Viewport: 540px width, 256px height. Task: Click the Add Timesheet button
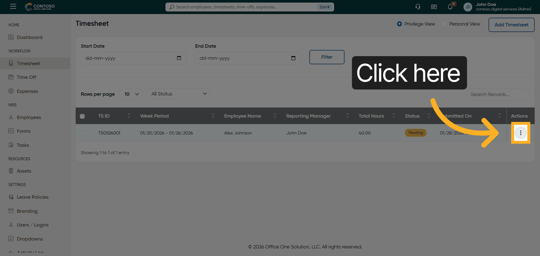[511, 25]
